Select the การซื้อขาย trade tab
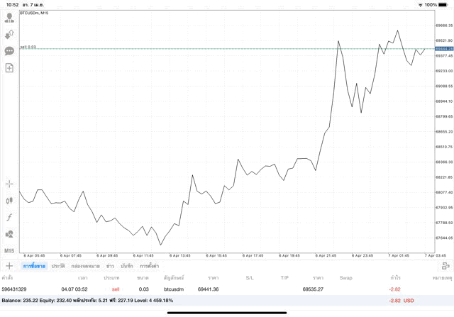This screenshot has width=454, height=317. pyautogui.click(x=33, y=266)
